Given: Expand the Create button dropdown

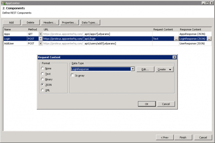Looking at the screenshot, I should point(170,70).
